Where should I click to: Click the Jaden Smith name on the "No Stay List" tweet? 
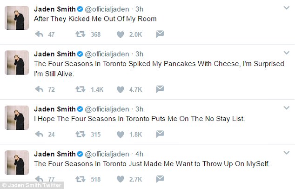click(x=54, y=108)
